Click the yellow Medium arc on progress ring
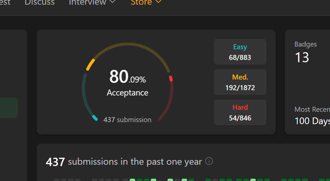This screenshot has height=181, width=330. 90,65
